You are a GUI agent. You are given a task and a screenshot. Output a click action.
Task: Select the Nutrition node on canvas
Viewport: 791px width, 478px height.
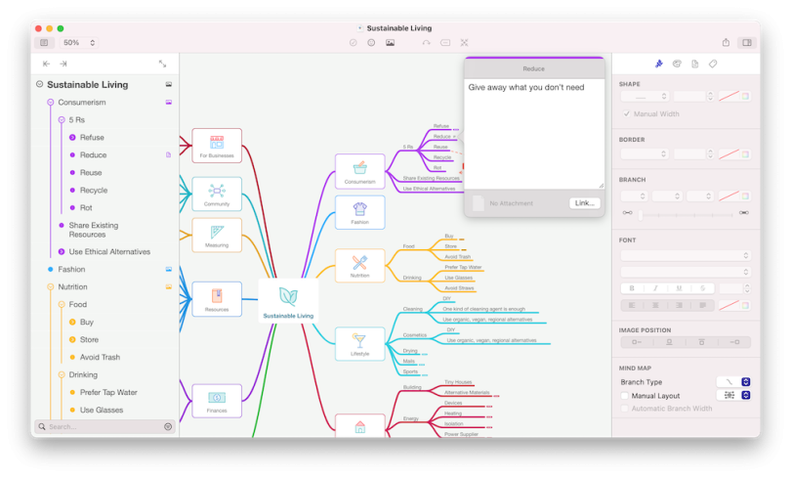coord(360,266)
